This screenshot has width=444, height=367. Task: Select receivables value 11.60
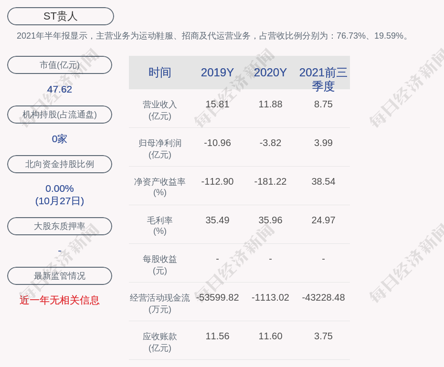coord(270,336)
